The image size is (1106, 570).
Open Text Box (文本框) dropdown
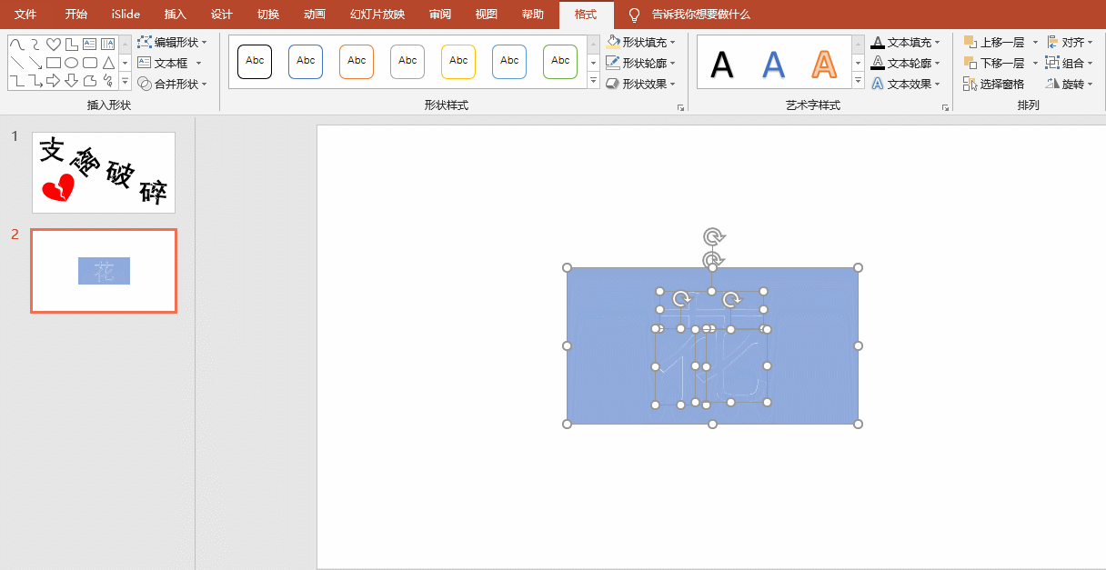pyautogui.click(x=169, y=63)
